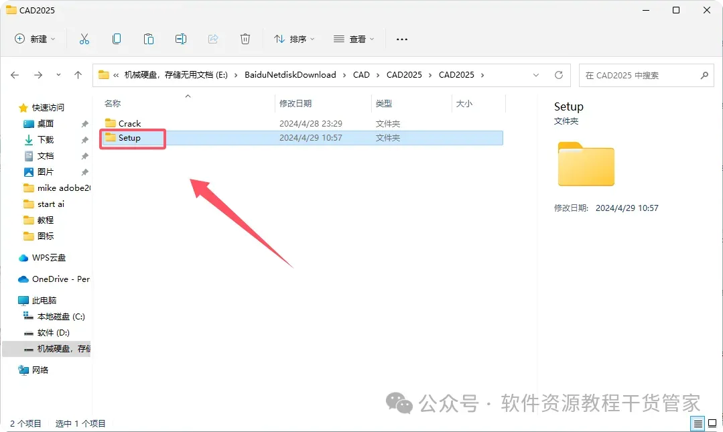Open the three-dot more options menu
The image size is (723, 432).
pyautogui.click(x=402, y=40)
